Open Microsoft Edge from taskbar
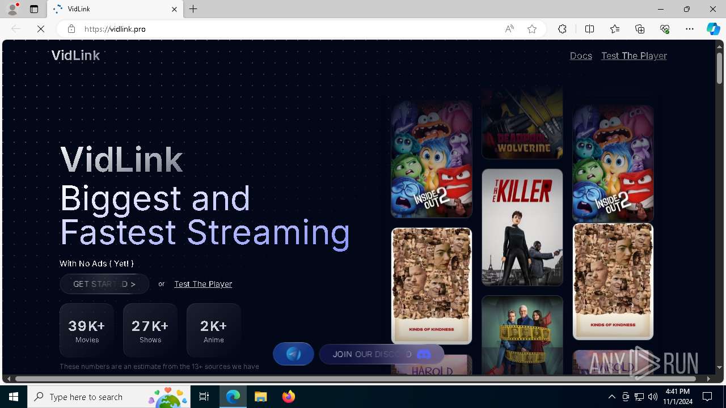Image resolution: width=726 pixels, height=408 pixels. click(233, 397)
